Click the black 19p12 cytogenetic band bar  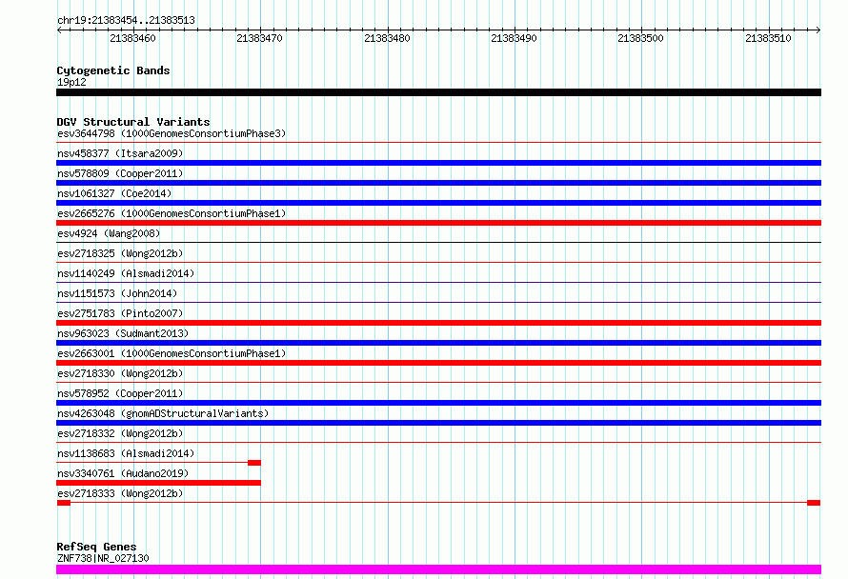(x=438, y=92)
